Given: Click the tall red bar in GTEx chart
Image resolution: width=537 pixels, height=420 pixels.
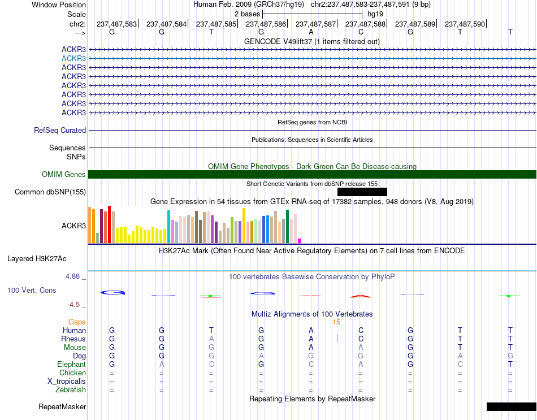Looking at the screenshot, I should click(x=110, y=224).
